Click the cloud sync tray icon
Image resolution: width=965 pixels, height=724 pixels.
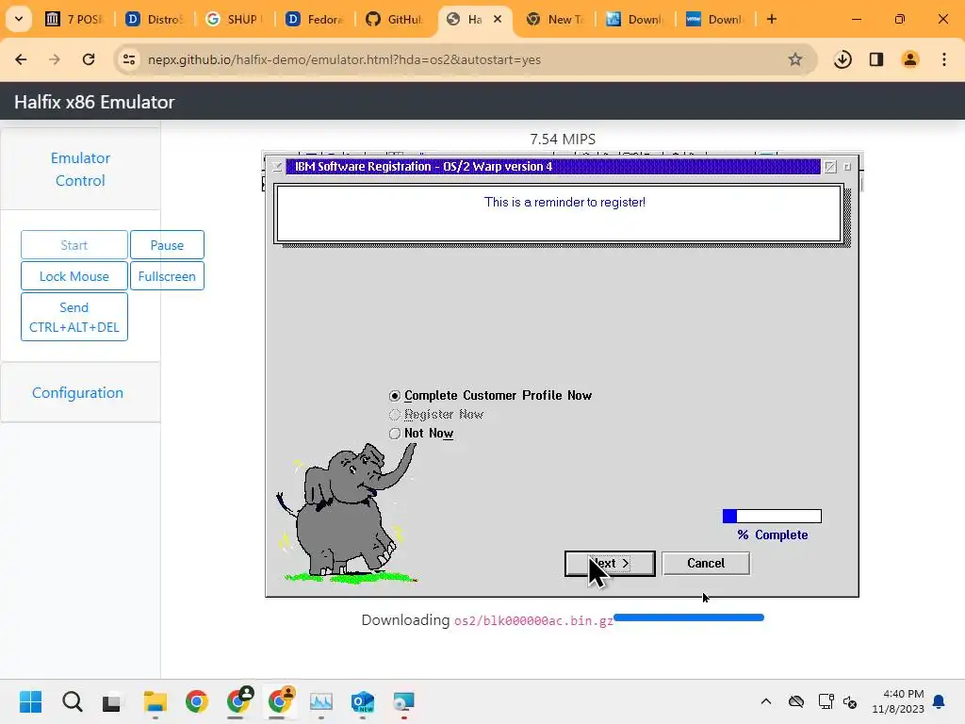pos(796,701)
